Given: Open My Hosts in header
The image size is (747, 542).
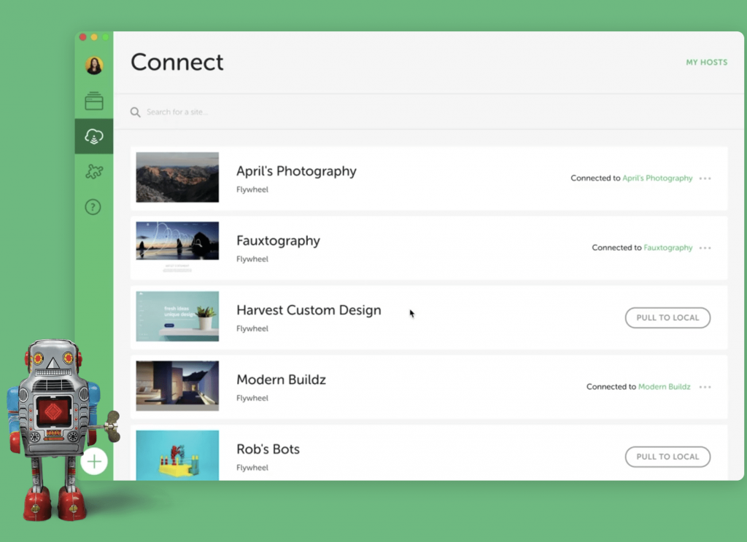Looking at the screenshot, I should coord(706,63).
